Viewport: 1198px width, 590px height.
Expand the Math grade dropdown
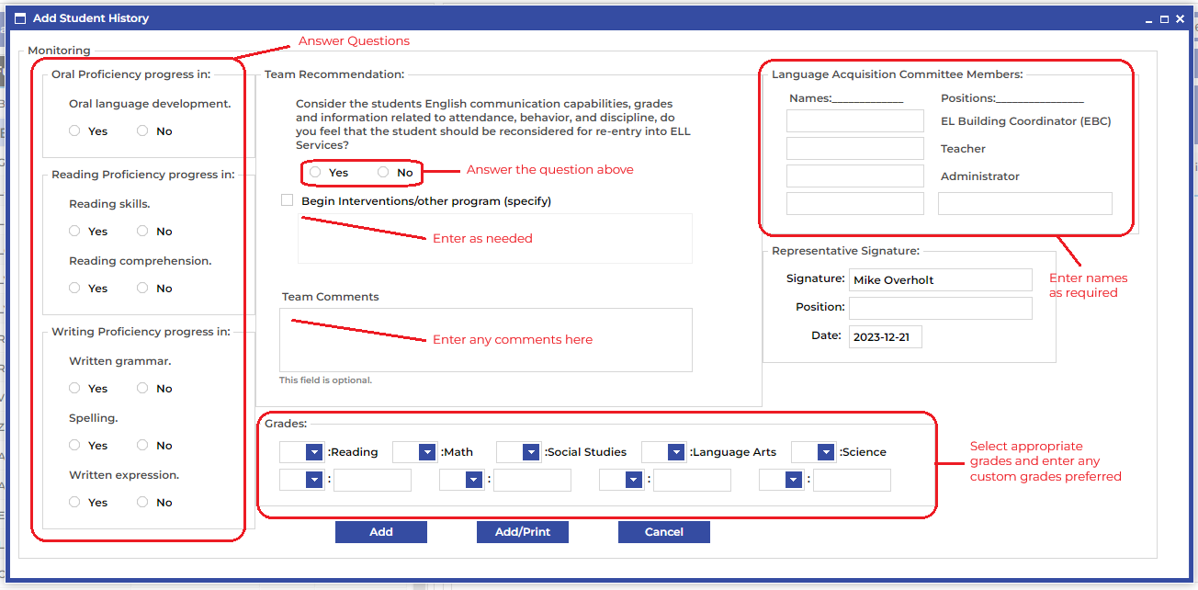(427, 452)
